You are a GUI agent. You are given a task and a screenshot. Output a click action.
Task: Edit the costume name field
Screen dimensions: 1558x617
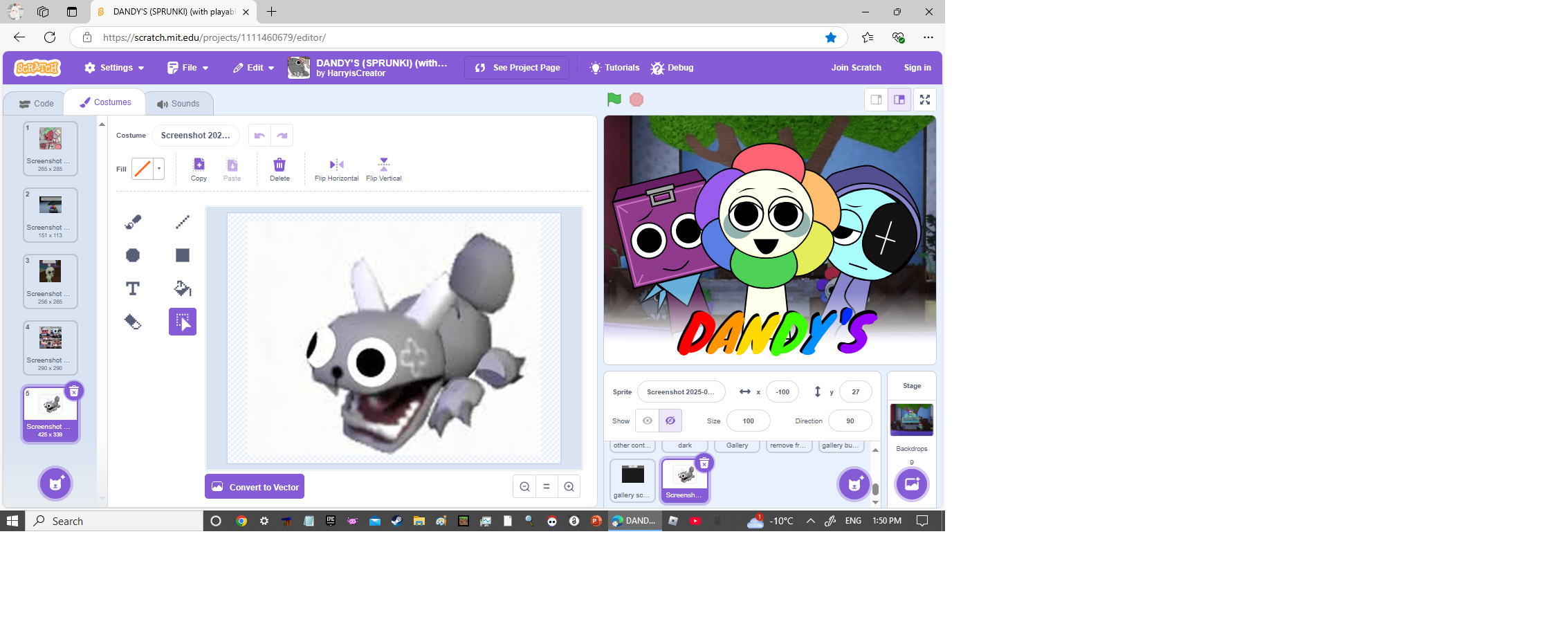pos(196,136)
